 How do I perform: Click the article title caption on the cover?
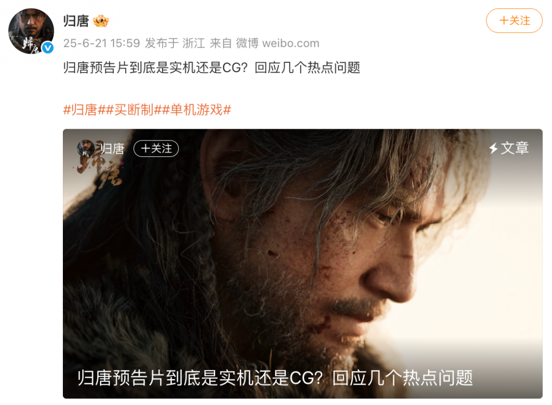tap(275, 378)
